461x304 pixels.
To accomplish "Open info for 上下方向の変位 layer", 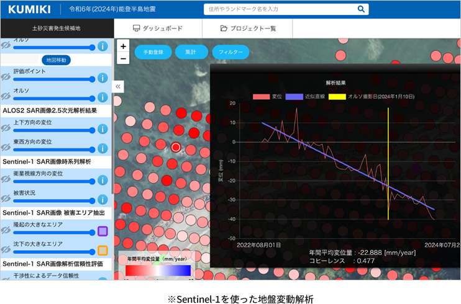I will (x=103, y=129).
